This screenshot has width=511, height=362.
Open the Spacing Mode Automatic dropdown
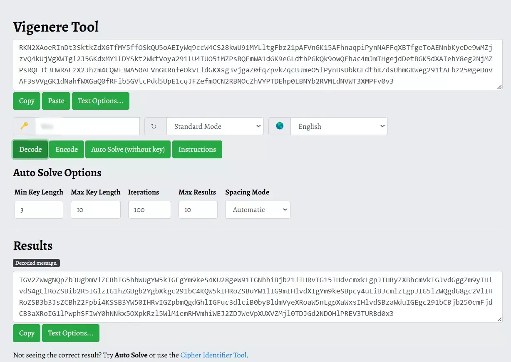(x=258, y=210)
